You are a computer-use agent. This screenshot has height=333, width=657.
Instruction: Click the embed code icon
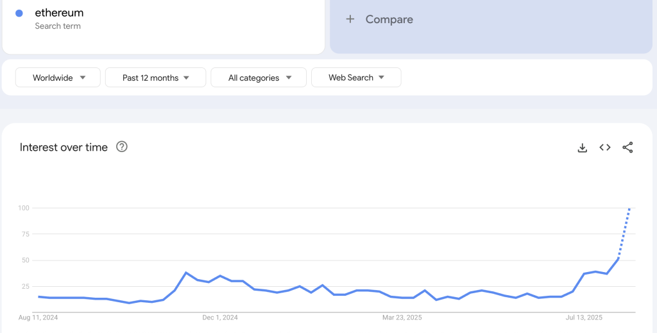pyautogui.click(x=605, y=148)
